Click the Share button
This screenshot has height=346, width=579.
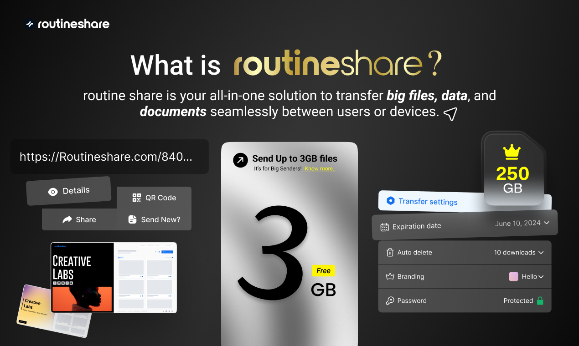tap(79, 219)
